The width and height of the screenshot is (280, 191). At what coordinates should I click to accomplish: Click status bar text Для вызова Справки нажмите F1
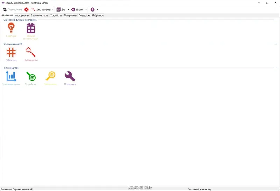[x=17, y=189]
